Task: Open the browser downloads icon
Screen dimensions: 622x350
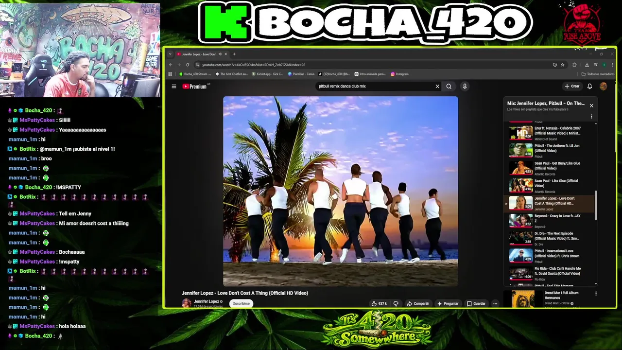Action: coord(587,65)
